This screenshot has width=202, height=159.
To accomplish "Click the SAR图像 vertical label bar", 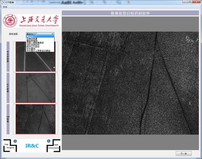I will coord(8,119).
